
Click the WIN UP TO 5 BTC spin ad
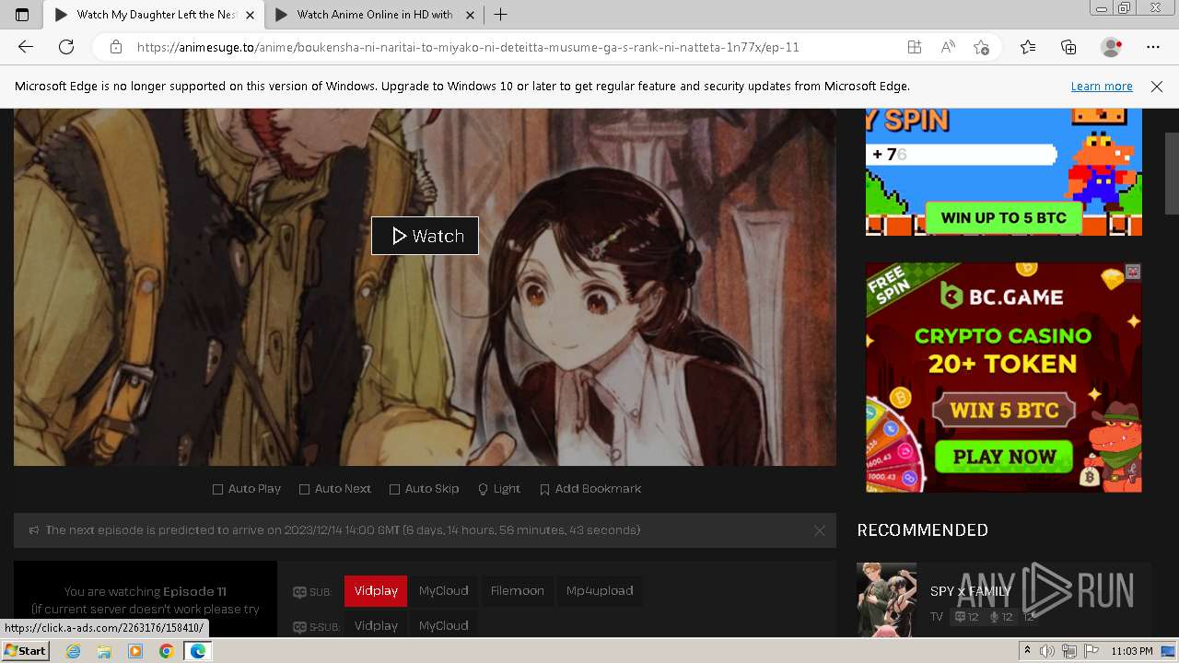[1004, 172]
